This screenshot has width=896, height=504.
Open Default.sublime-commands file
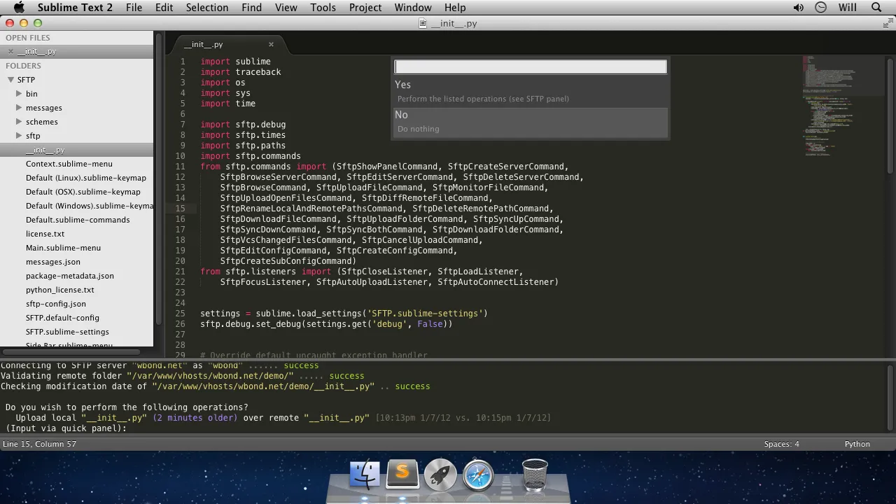pos(77,220)
